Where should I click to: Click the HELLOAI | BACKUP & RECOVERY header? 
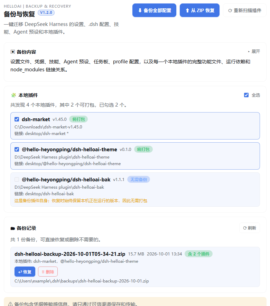pos(37,6)
